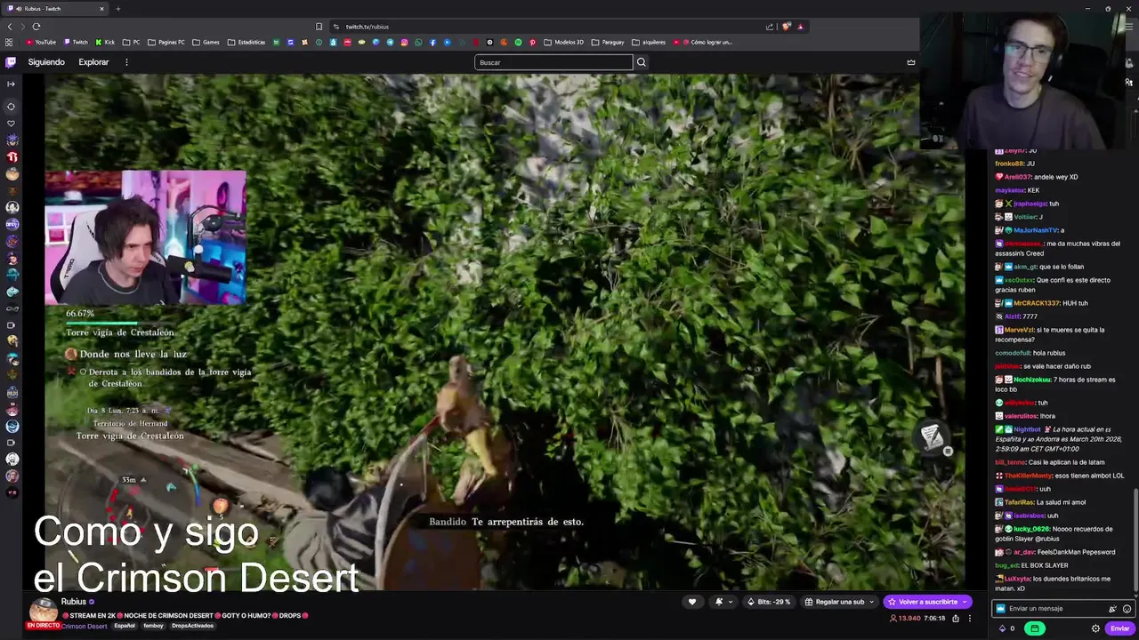
Task: Open stream options three-dot menu
Action: point(970,619)
